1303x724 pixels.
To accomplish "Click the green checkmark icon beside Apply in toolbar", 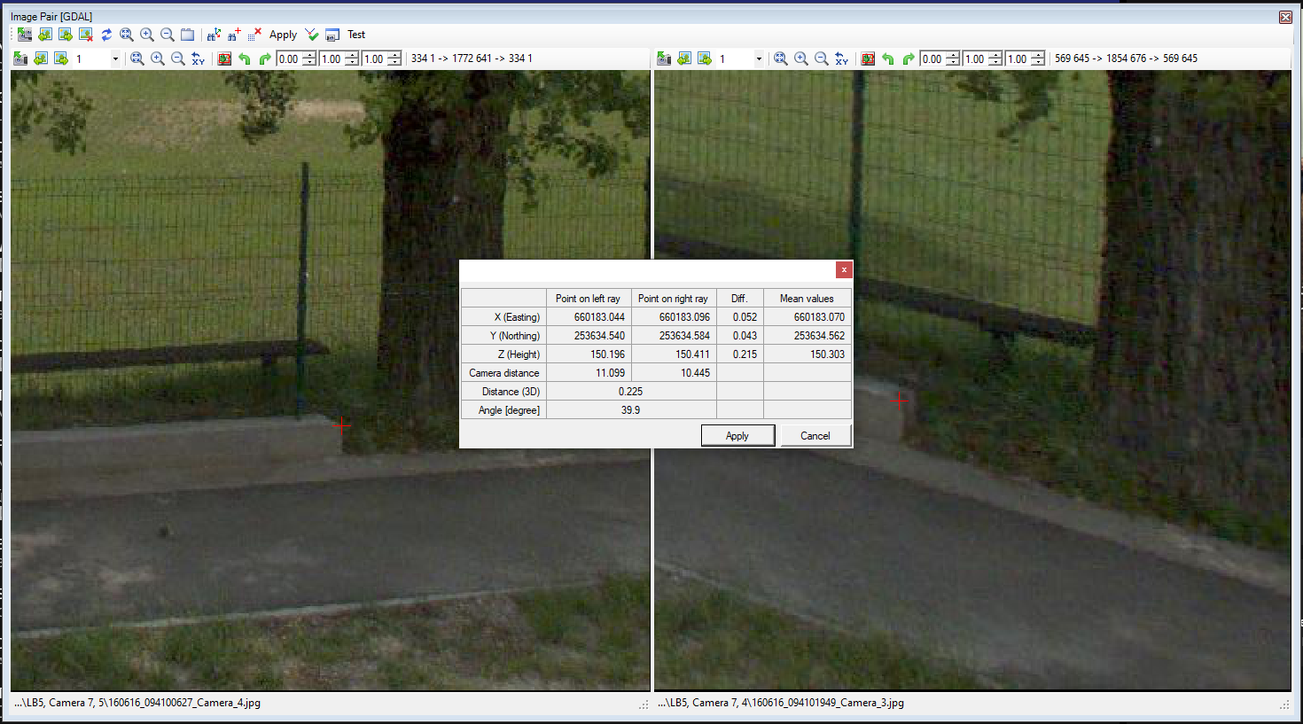I will pos(311,35).
